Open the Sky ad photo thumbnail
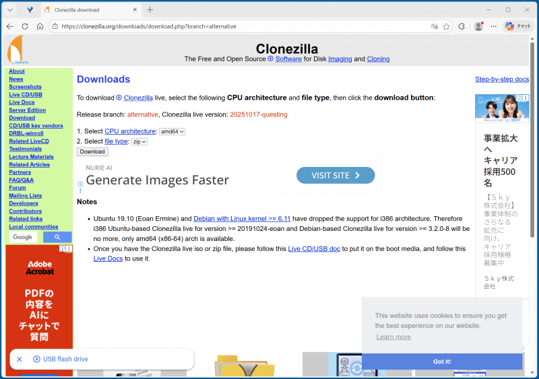 502,108
